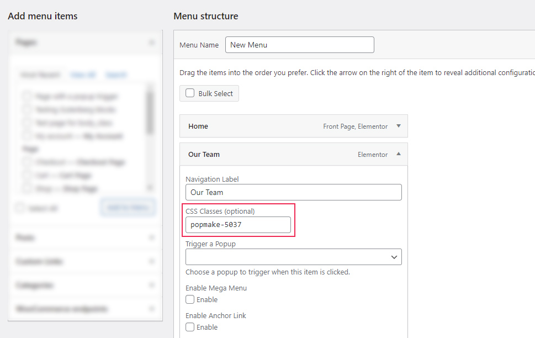
Task: Click inside the Menu Name field
Action: [x=299, y=45]
